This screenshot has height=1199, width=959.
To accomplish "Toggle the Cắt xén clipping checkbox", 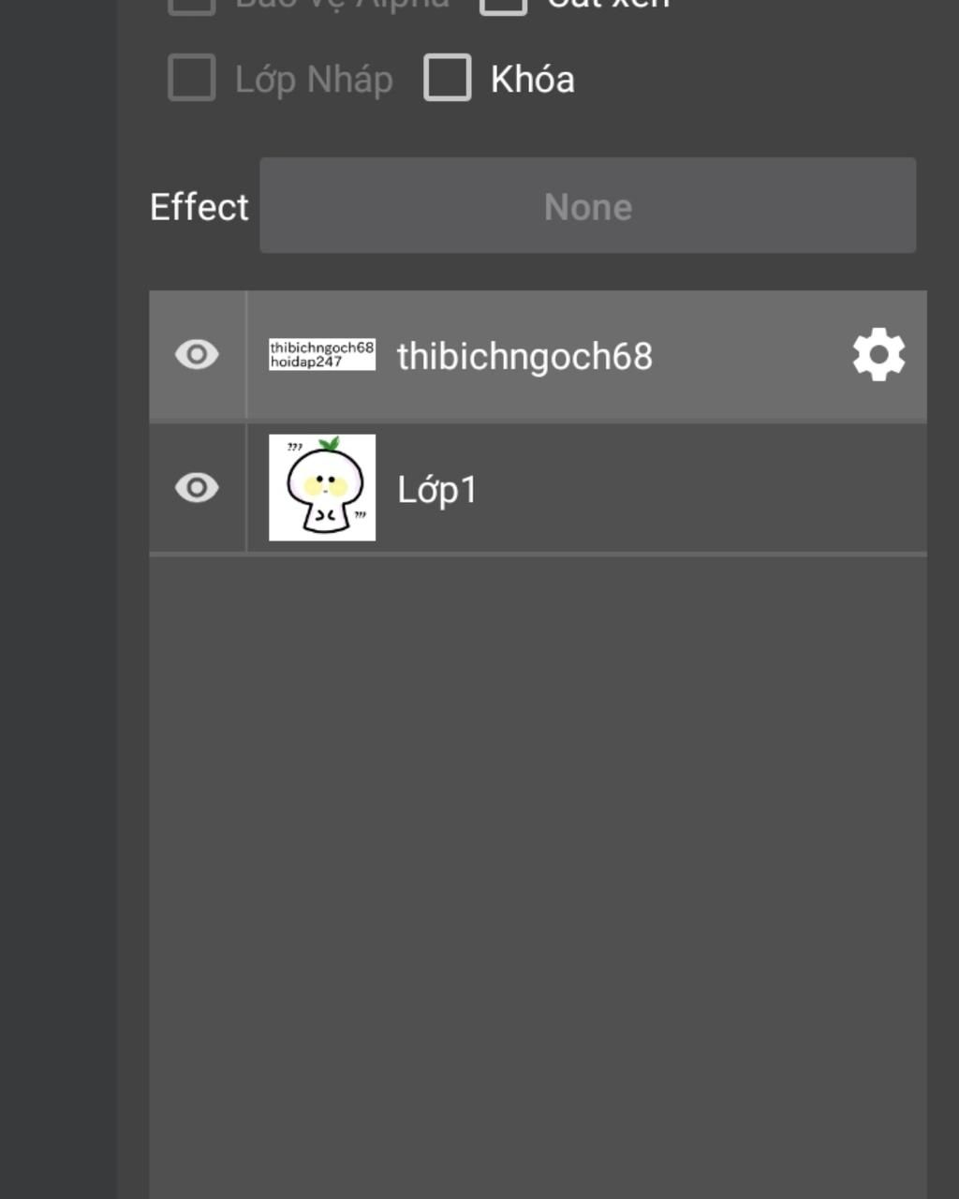I will tap(504, 6).
